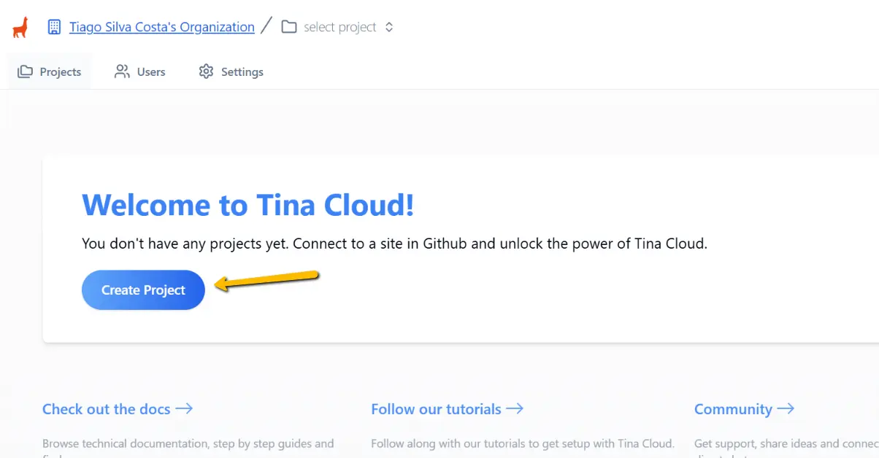Click the folder icon beside select project
Image resolution: width=879 pixels, height=458 pixels.
tap(288, 26)
